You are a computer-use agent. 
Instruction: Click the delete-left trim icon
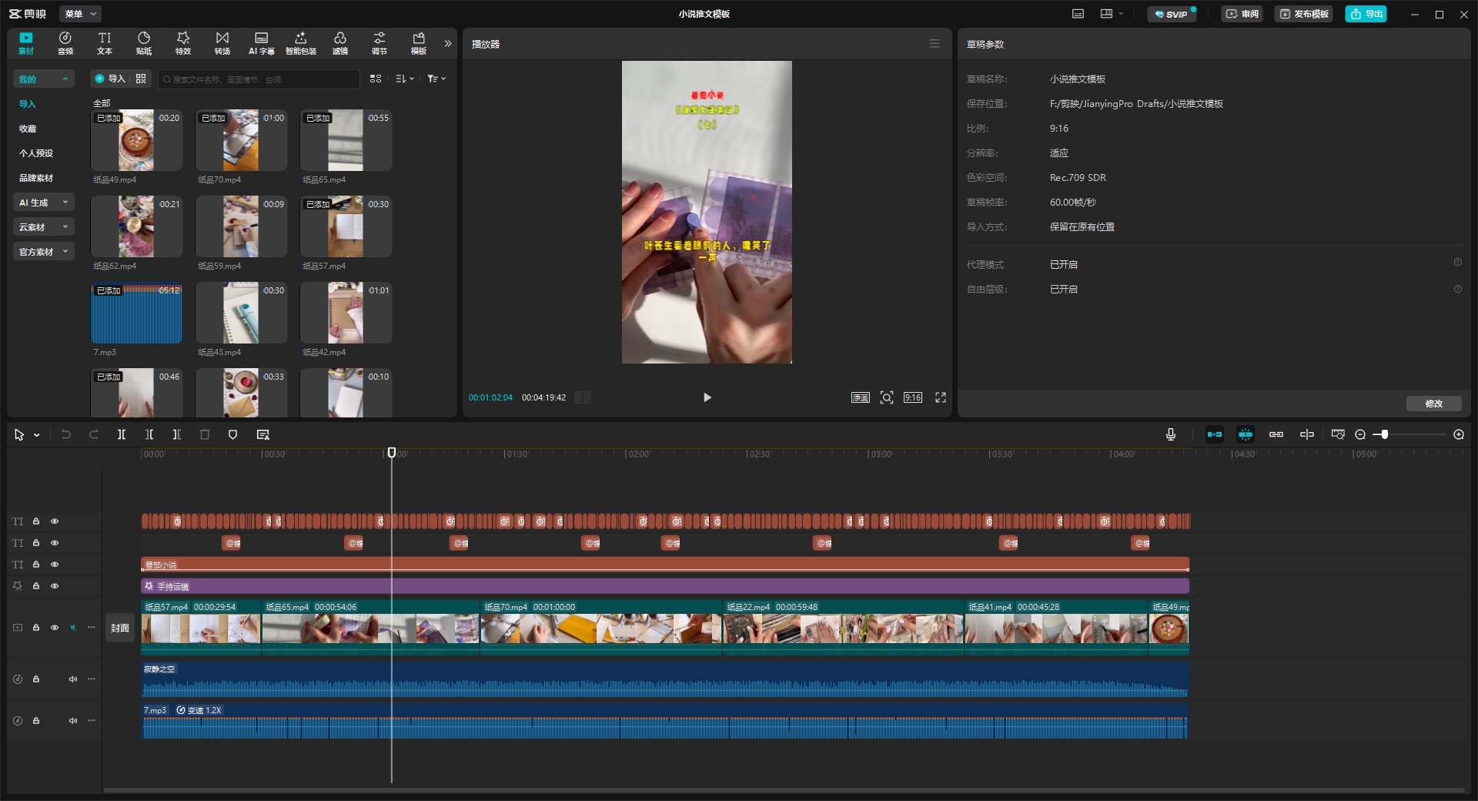coord(149,434)
